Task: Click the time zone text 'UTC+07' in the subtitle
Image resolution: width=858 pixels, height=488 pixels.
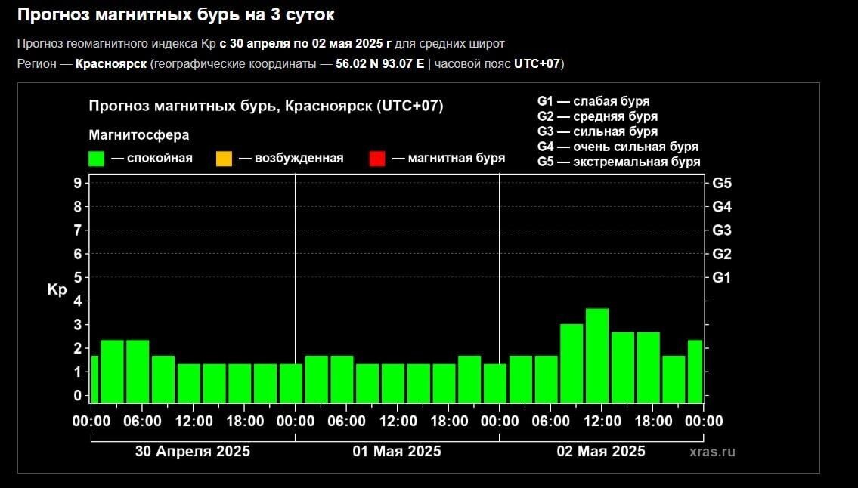Action: pyautogui.click(x=537, y=64)
